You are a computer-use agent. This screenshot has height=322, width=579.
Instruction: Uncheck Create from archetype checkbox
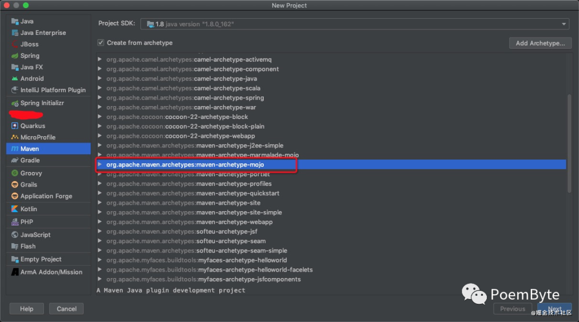point(101,43)
